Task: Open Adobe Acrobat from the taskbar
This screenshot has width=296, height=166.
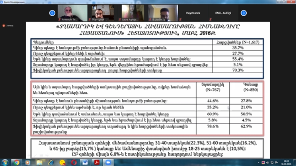Action: [x=97, y=162]
